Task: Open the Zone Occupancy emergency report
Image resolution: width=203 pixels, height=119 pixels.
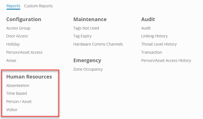Action: [88, 69]
